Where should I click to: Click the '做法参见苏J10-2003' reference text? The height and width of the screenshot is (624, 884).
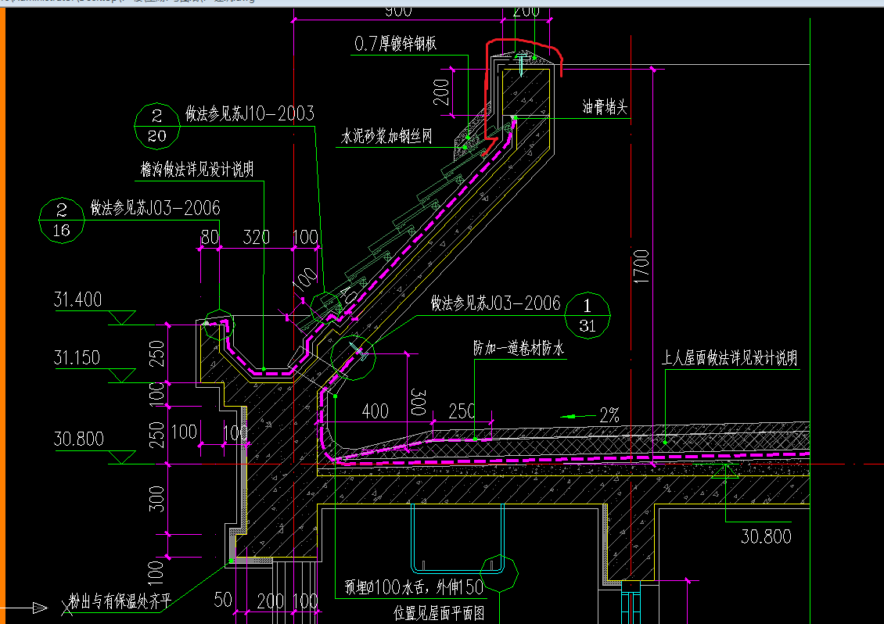[x=250, y=114]
